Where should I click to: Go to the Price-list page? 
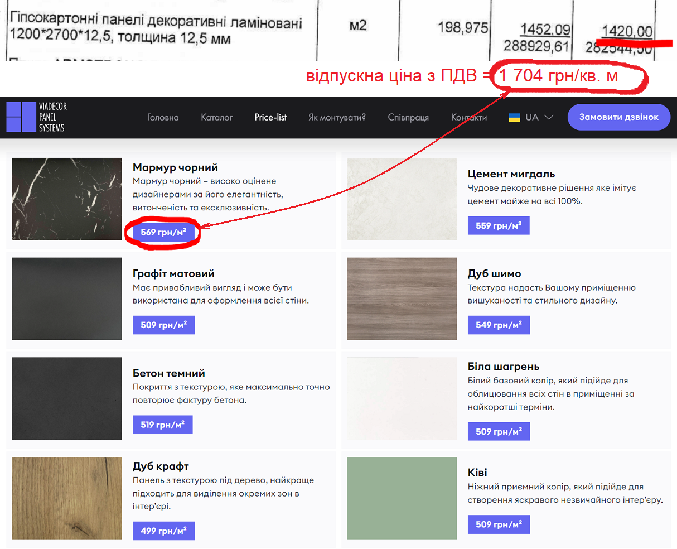point(270,117)
